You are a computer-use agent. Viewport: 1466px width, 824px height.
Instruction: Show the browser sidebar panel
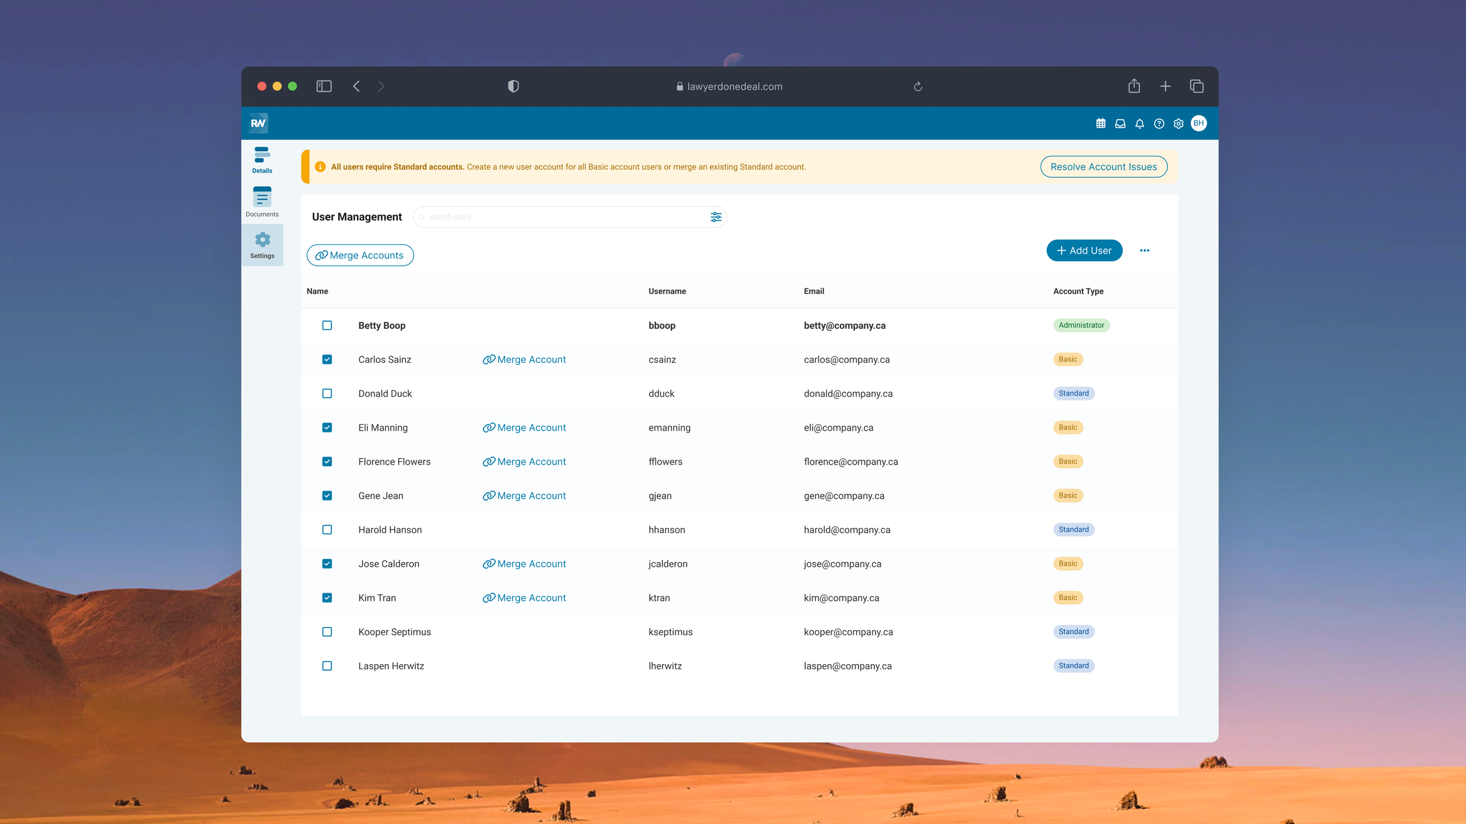[324, 86]
